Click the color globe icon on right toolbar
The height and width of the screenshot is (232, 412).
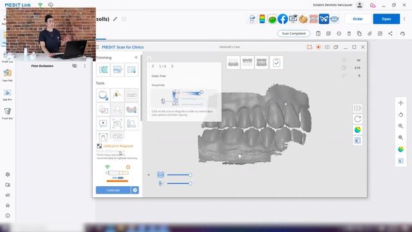click(400, 149)
